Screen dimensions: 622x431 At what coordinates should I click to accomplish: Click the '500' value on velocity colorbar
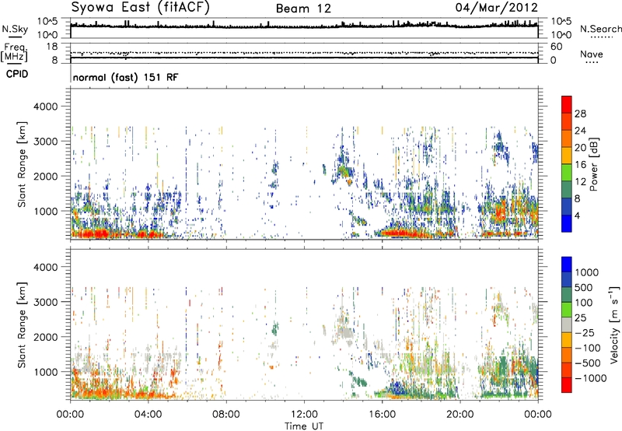click(x=583, y=288)
